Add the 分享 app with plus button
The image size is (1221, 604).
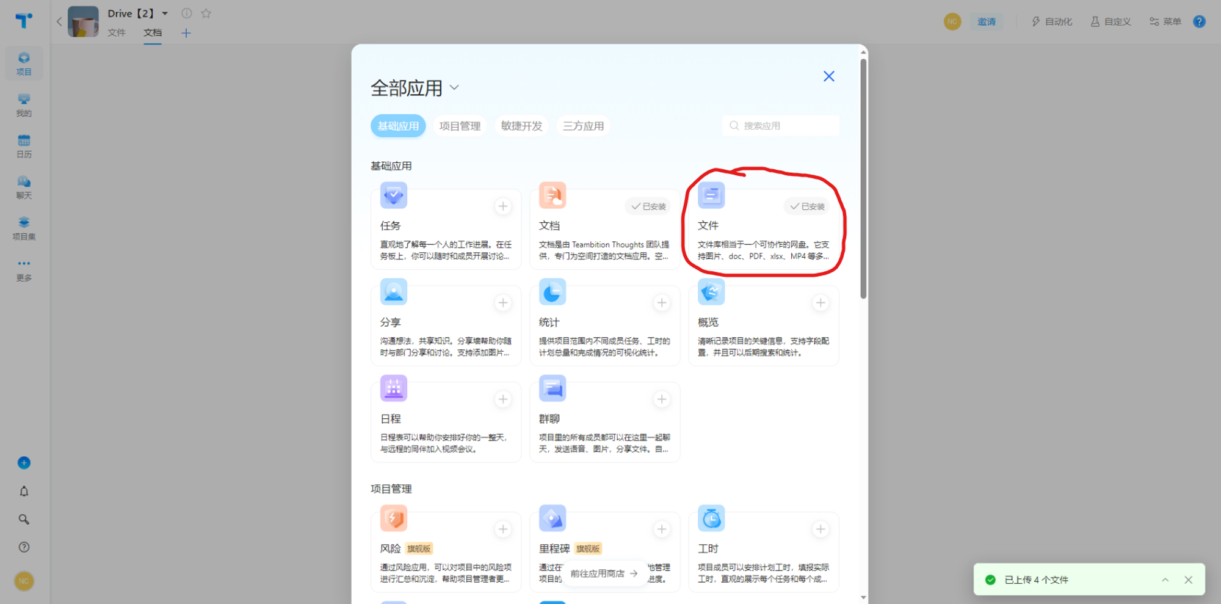503,303
